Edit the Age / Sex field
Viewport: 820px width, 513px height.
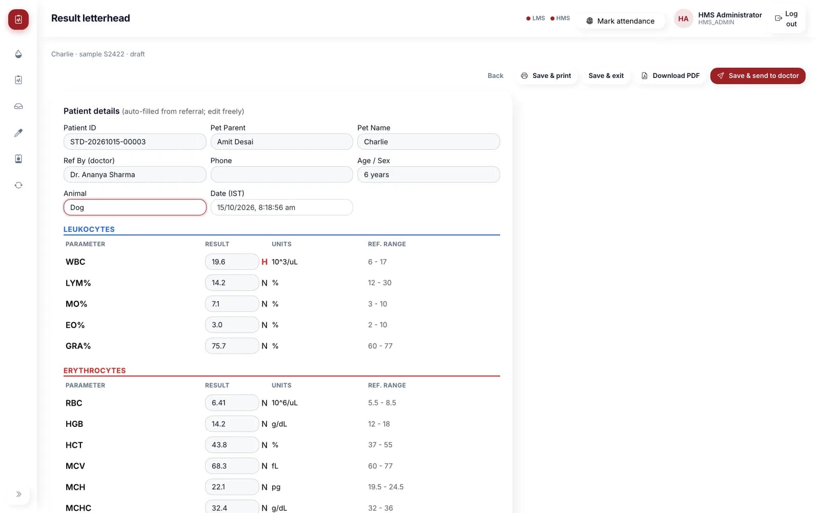click(428, 174)
